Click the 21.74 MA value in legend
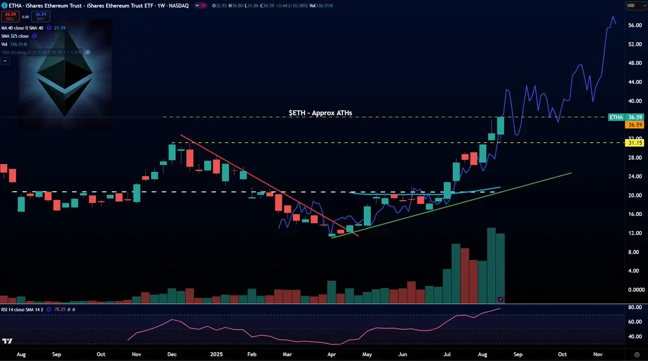This screenshot has width=648, height=361. tap(60, 28)
